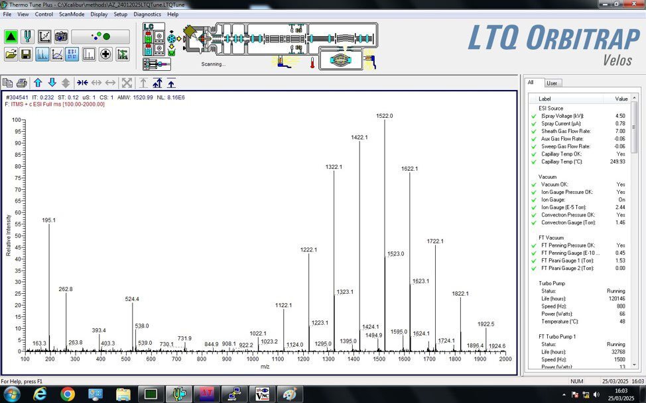Click the blue up arrow icon

click(38, 83)
